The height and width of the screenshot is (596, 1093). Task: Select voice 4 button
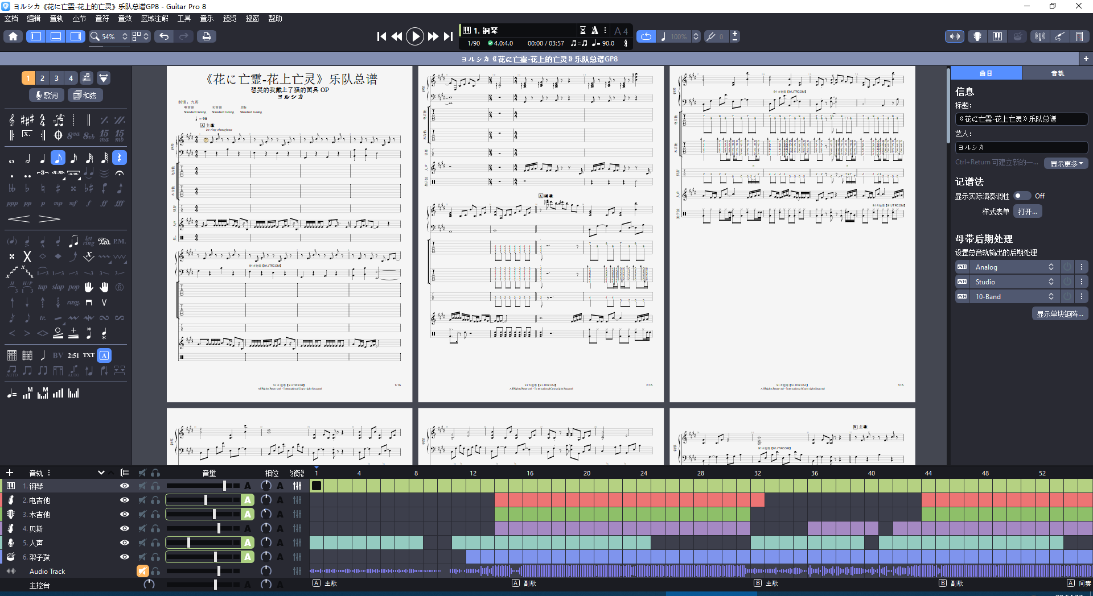click(x=71, y=78)
